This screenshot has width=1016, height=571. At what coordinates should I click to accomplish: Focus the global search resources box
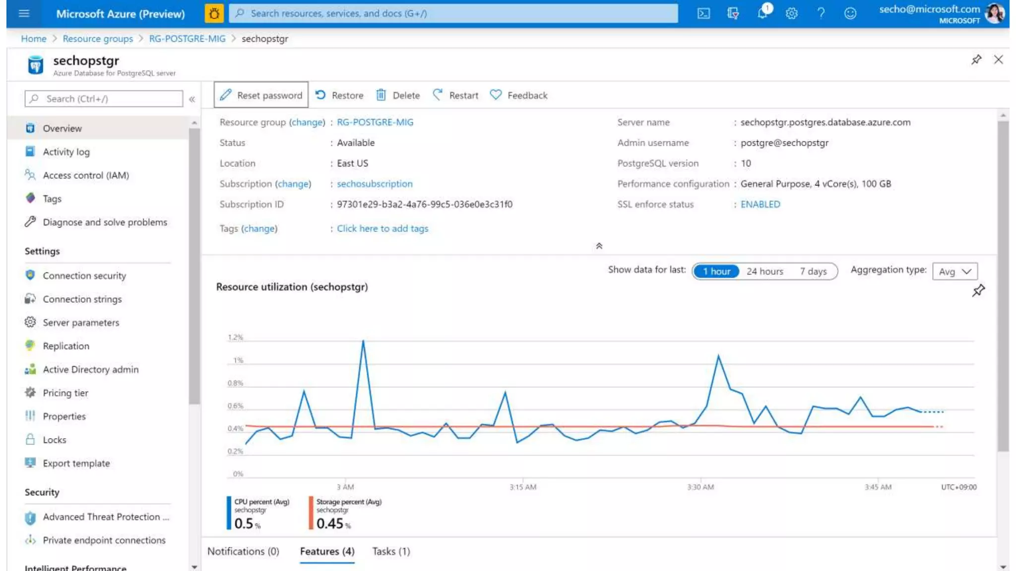pos(453,13)
